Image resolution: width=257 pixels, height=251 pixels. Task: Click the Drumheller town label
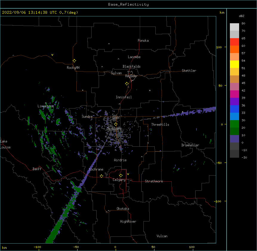pyautogui.click(x=190, y=145)
